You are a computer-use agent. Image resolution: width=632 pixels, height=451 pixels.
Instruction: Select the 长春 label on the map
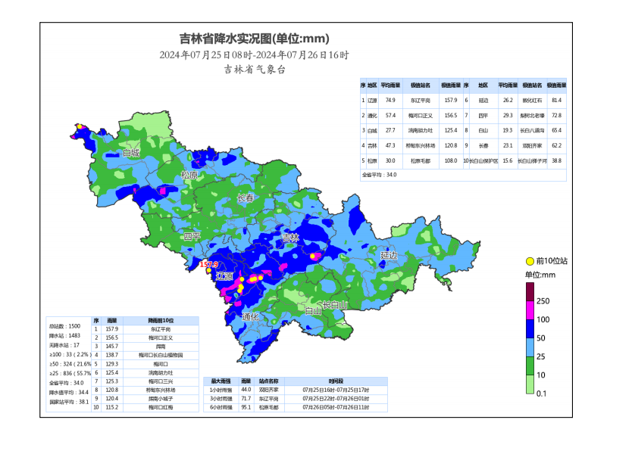(x=246, y=198)
